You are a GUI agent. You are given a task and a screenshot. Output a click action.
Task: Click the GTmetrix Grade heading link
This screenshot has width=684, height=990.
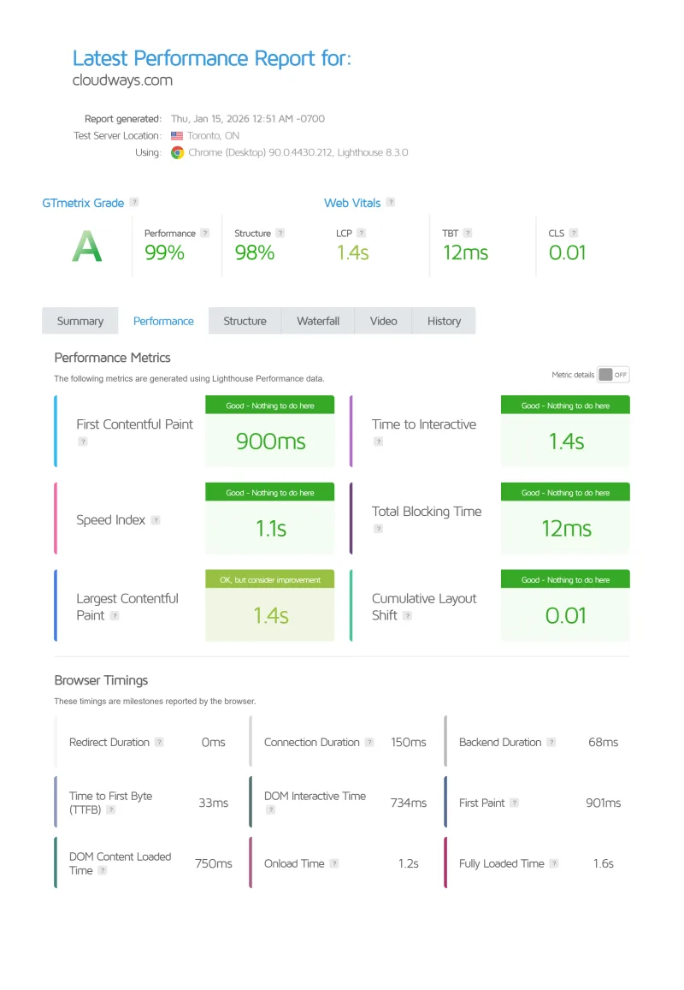(83, 204)
